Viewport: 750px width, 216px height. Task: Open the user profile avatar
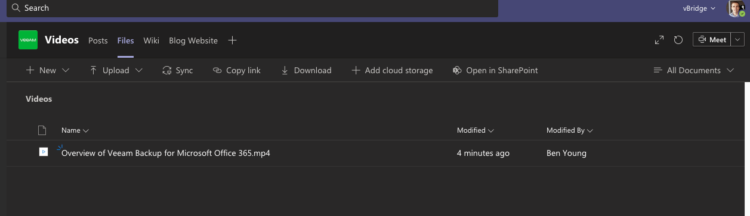coord(735,8)
